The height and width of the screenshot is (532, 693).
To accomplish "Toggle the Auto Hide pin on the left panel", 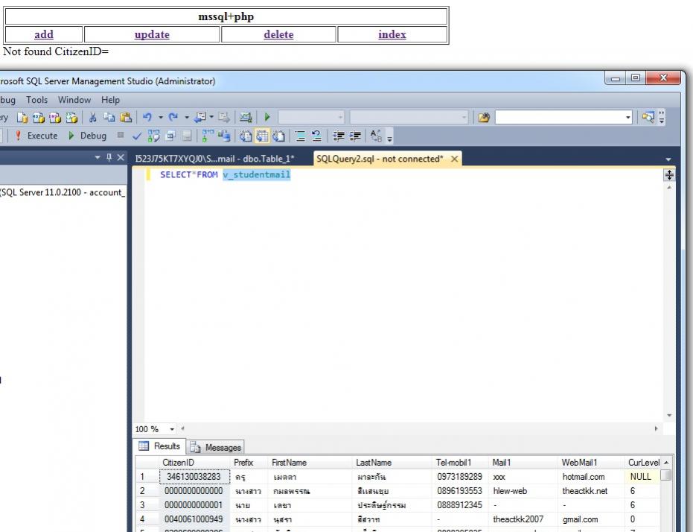I will click(x=109, y=157).
